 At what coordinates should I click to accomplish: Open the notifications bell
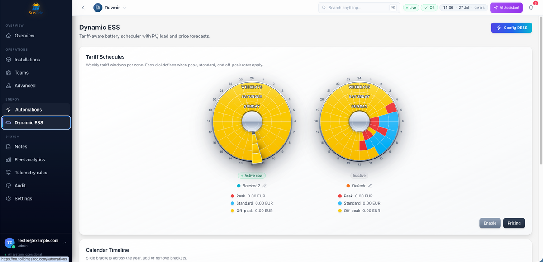point(531,8)
